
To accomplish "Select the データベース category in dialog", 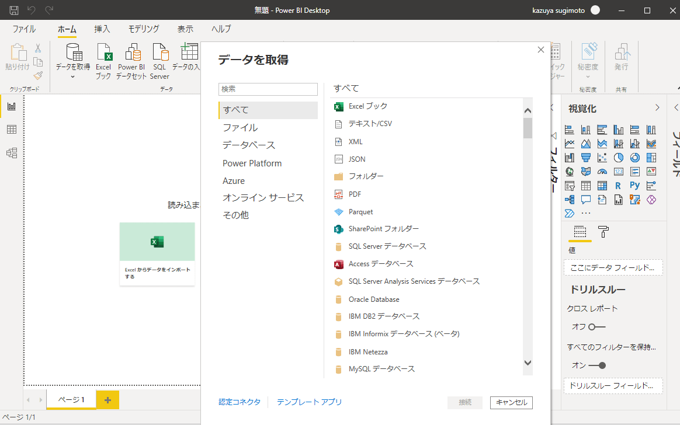I will point(268,145).
